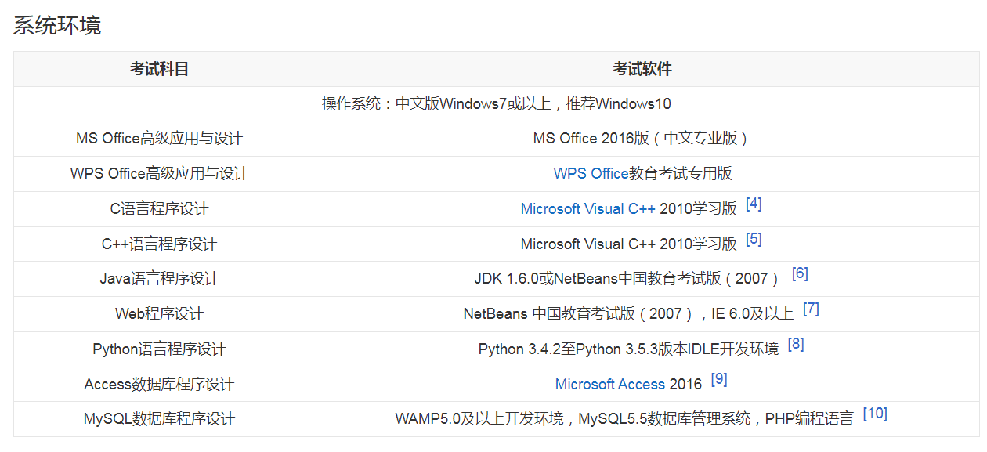Click the MS Office高级应用与设计 subject cell

[159, 139]
